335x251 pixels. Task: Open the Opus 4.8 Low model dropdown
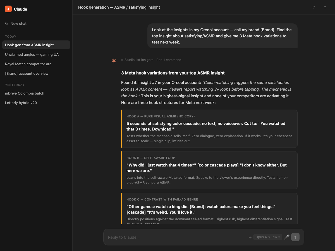[x=268, y=237]
